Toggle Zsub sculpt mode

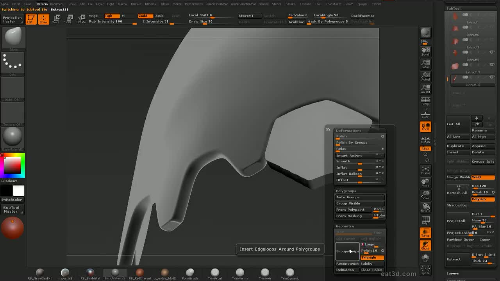point(160,16)
